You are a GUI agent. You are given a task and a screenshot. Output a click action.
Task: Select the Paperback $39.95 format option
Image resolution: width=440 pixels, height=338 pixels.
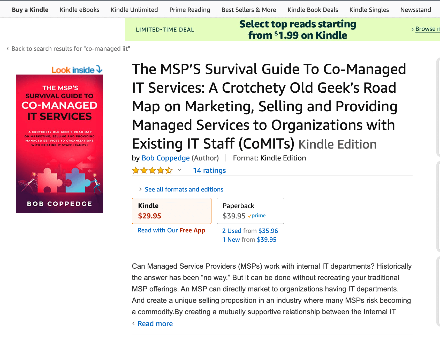coord(250,211)
